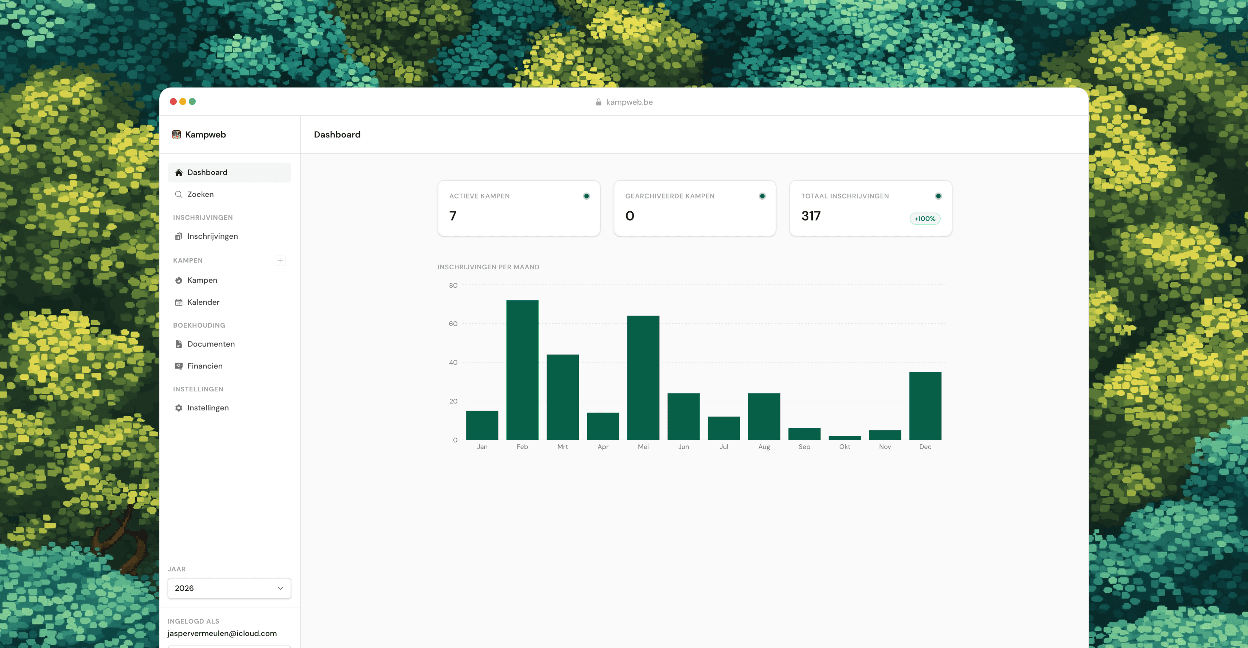Screen dimensions: 1248x648
Task: Expand the dropdown chevron next to 2026
Action: pos(280,588)
